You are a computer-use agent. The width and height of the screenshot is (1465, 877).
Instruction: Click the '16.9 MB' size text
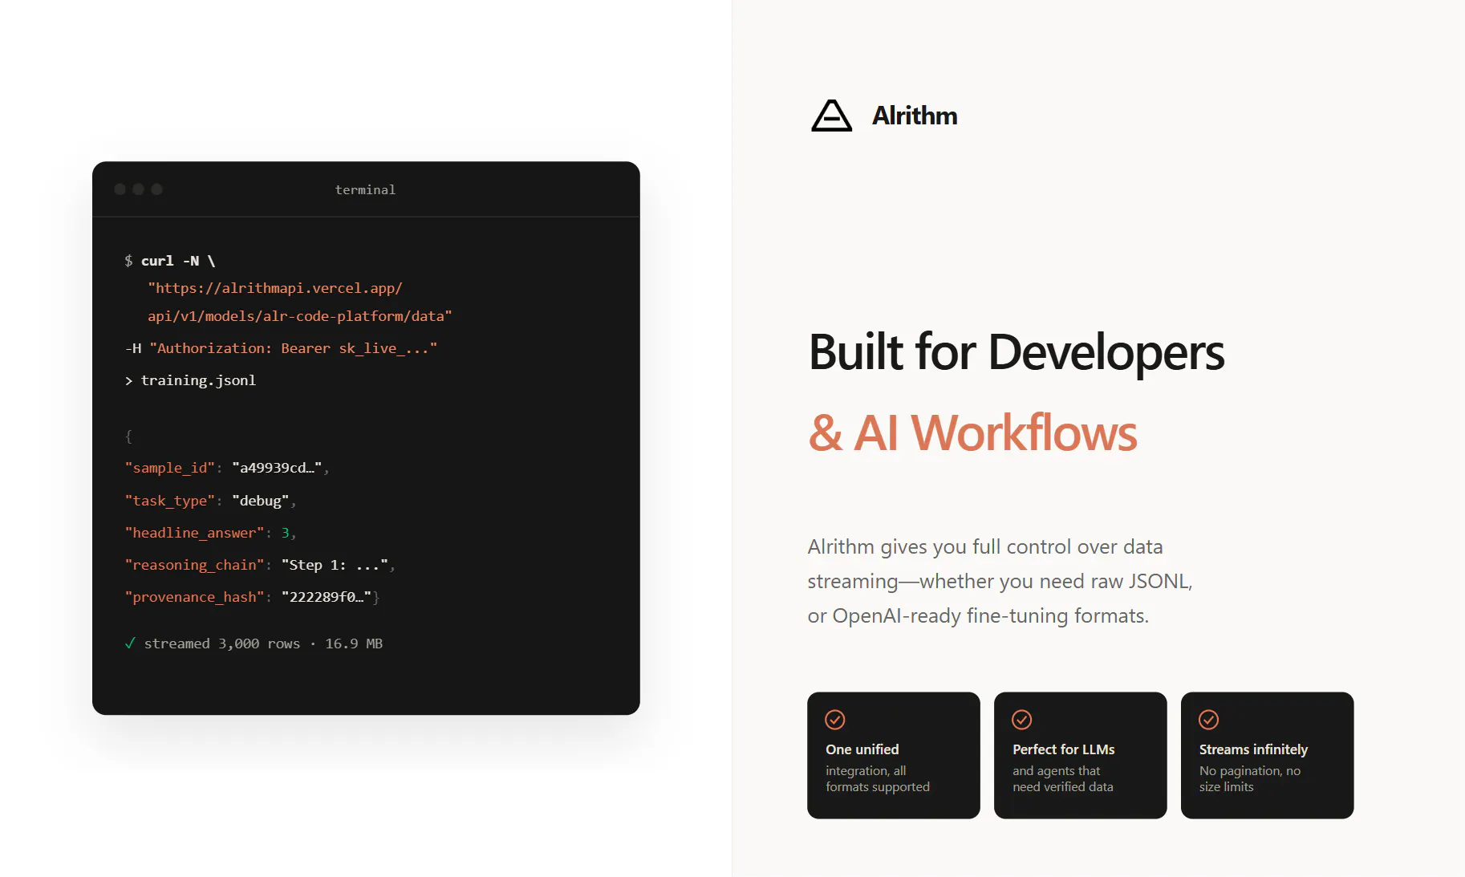(x=354, y=644)
